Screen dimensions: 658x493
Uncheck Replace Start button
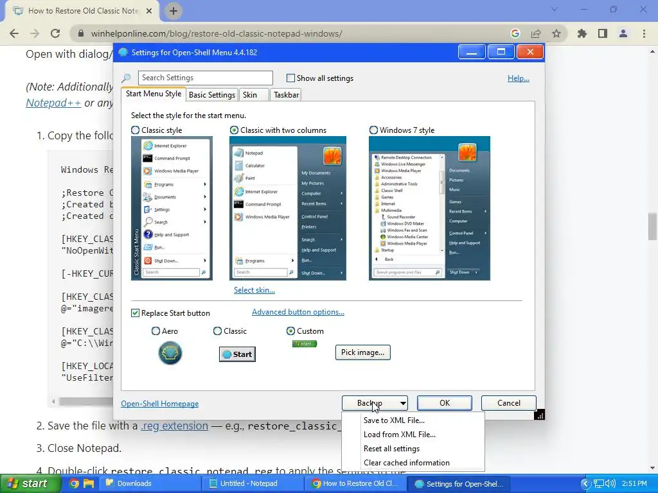(135, 313)
